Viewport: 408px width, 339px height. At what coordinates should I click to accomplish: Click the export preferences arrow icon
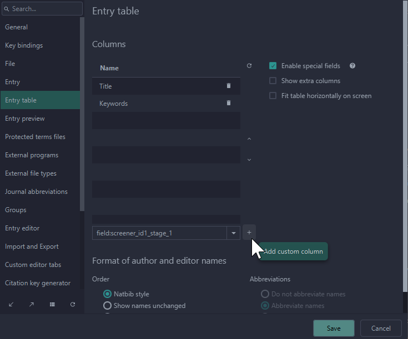tap(32, 304)
